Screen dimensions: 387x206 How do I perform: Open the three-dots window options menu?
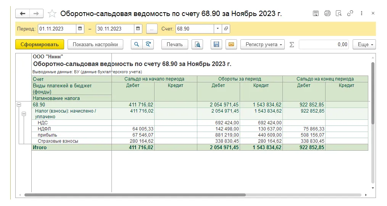(361, 13)
